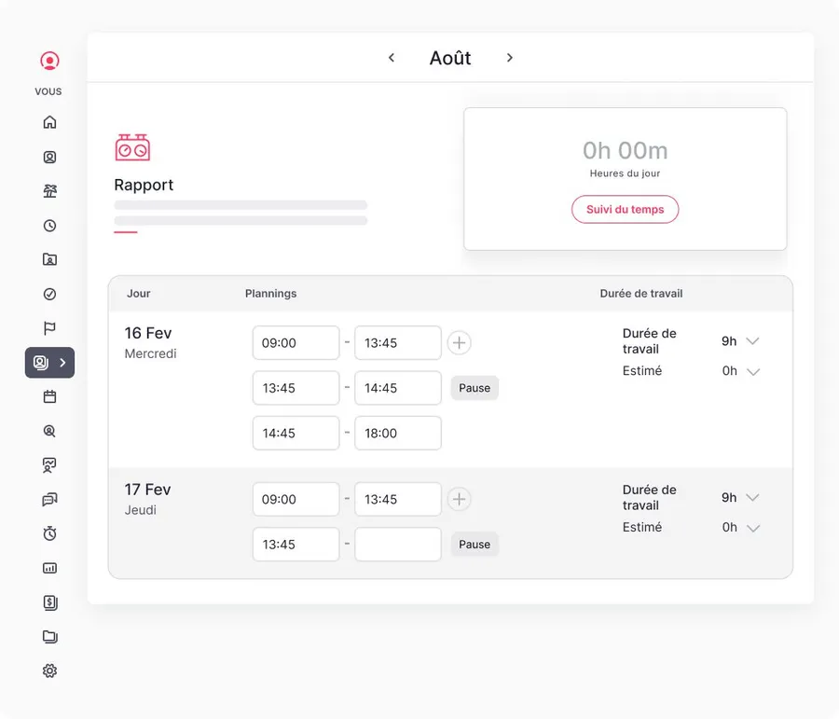Add a planning slot for 17 Fev
The image size is (839, 719).
(459, 499)
